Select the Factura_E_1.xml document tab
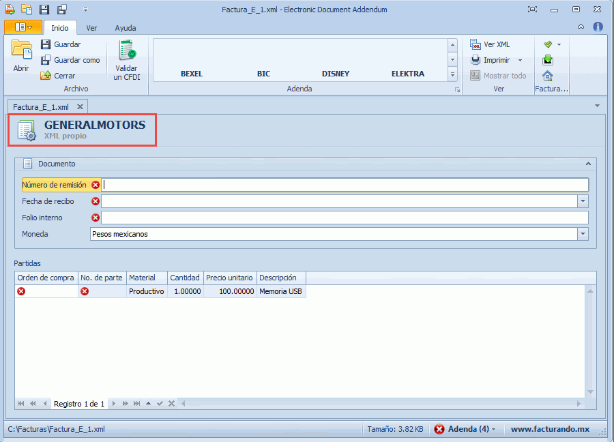This screenshot has width=614, height=442. point(41,107)
